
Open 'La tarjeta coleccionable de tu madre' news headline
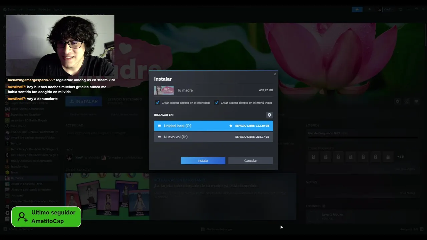coord(206,186)
